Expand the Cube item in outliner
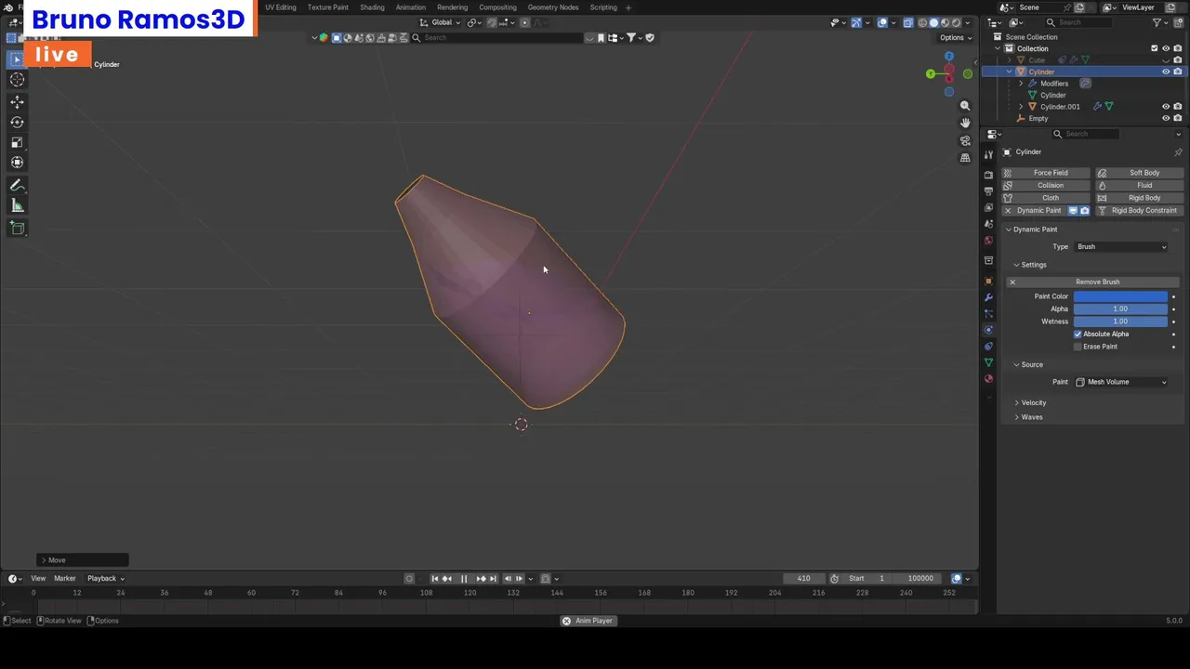 point(1010,60)
